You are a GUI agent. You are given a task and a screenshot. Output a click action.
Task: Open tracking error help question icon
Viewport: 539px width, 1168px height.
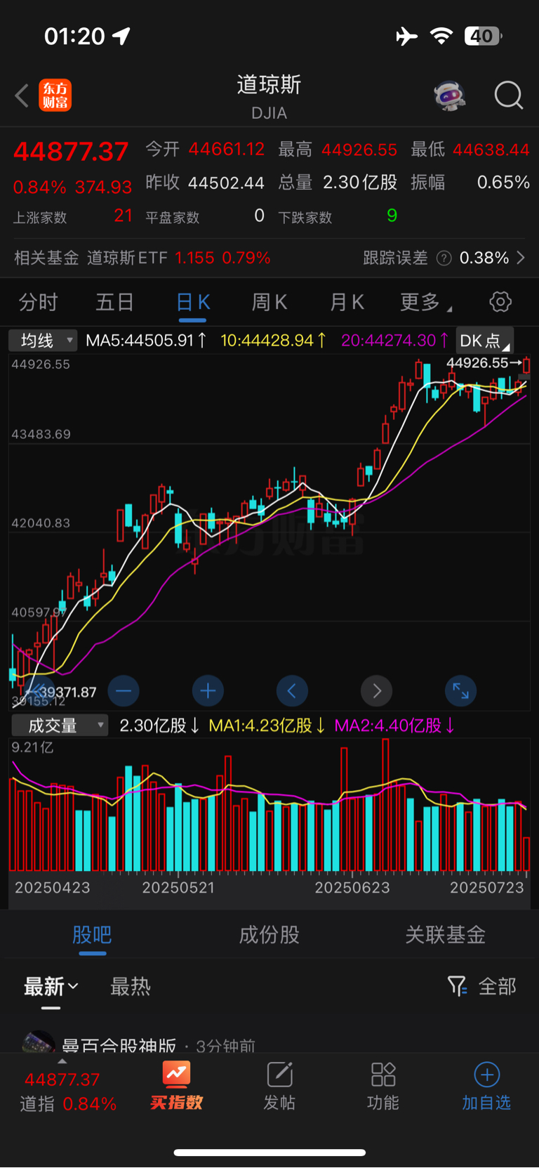point(444,258)
